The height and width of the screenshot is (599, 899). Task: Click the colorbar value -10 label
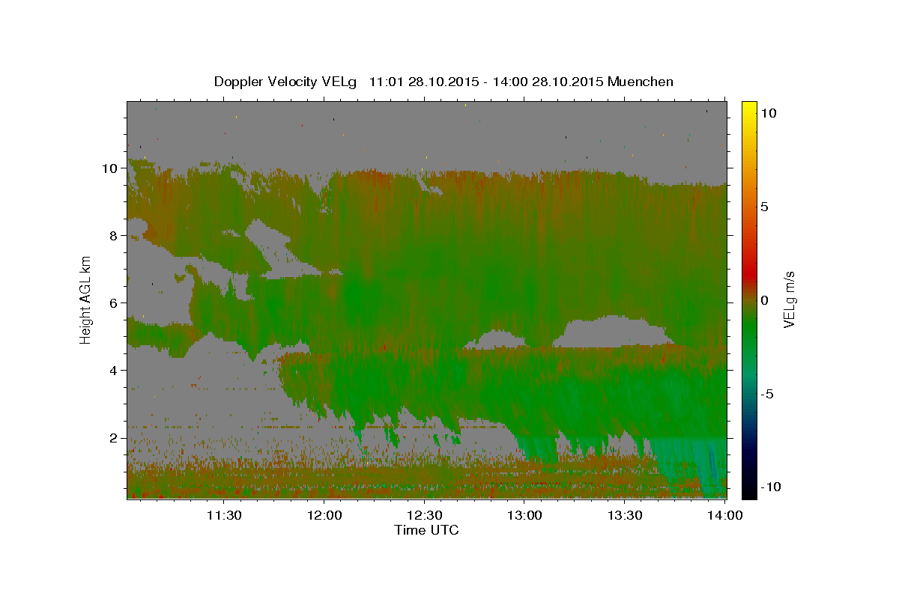(770, 487)
